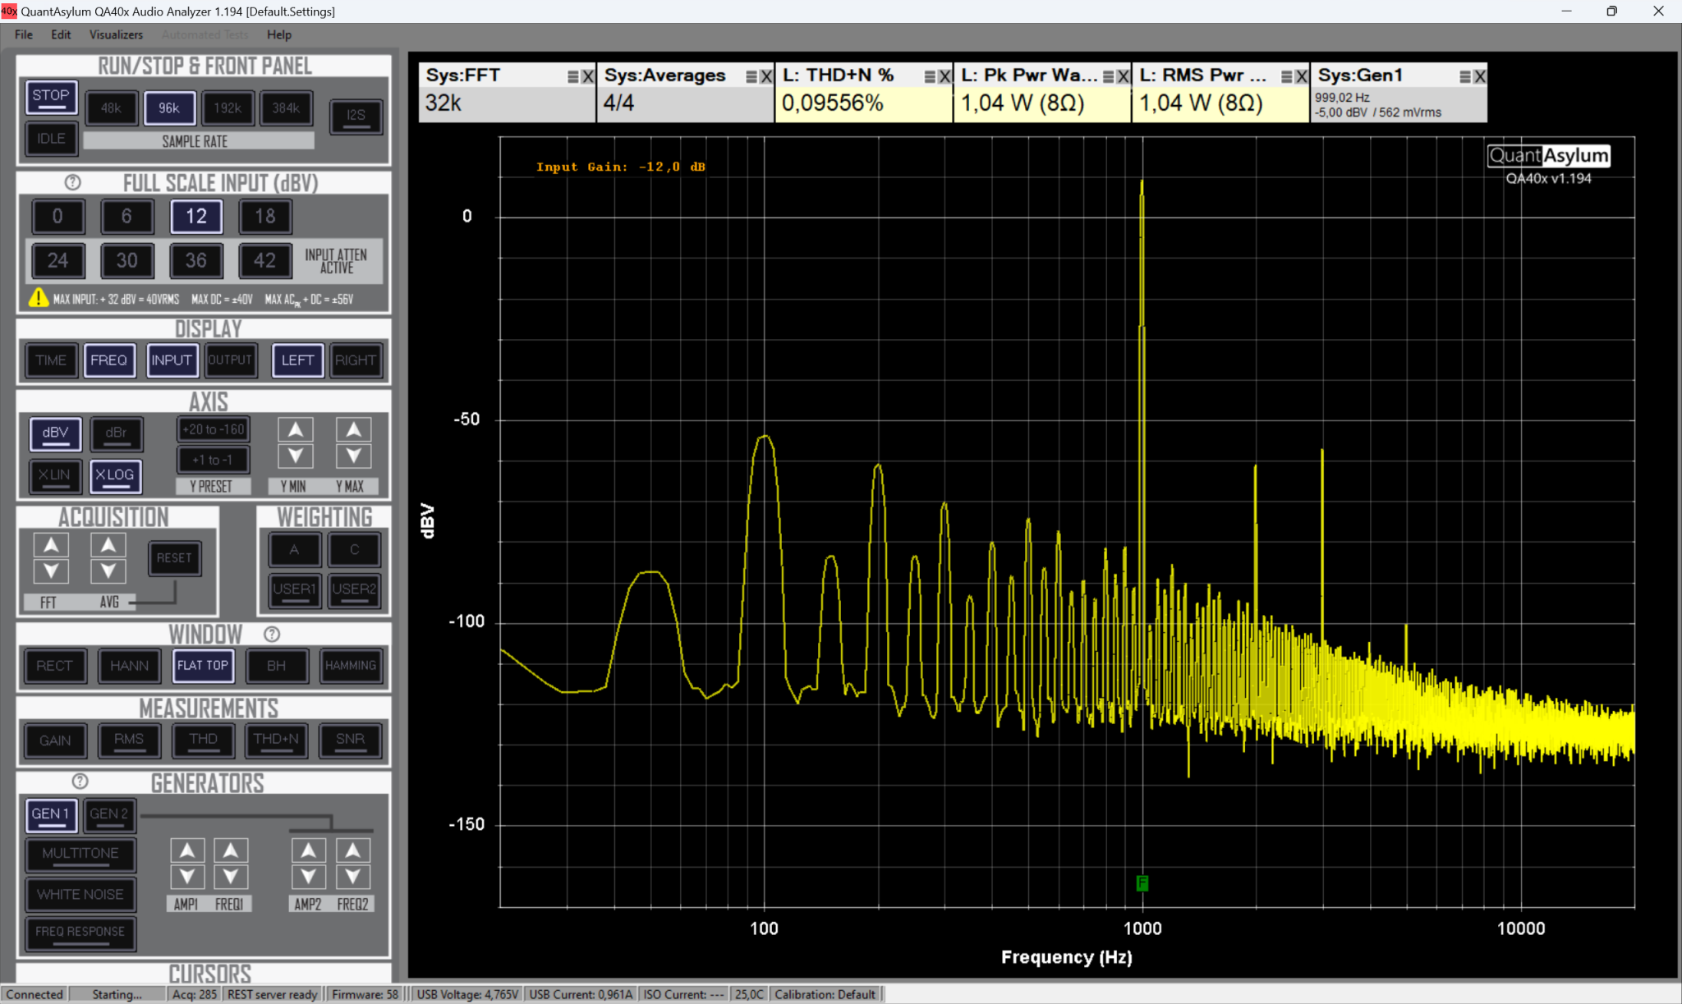Set full scale input to 18 dBV
The image size is (1682, 1004).
pyautogui.click(x=264, y=216)
